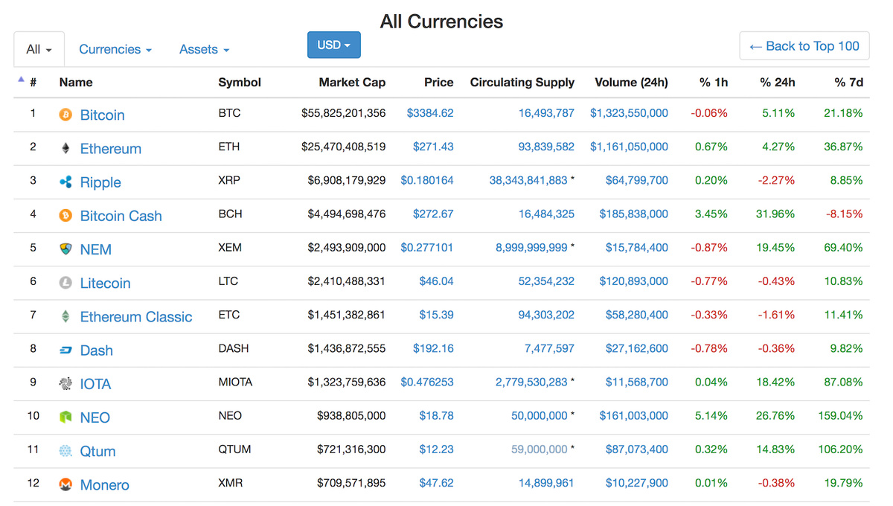
Task: Click the sort arrow beside # column
Action: coord(21,79)
